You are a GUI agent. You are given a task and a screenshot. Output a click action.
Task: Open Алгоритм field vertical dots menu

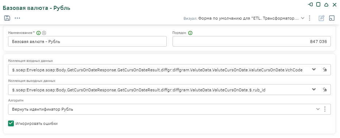pos(325,109)
